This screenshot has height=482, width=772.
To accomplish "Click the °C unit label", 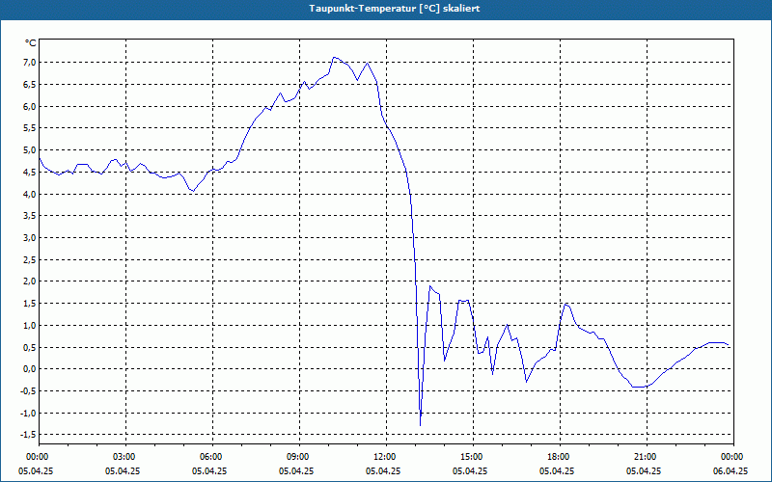I will click(x=31, y=43).
